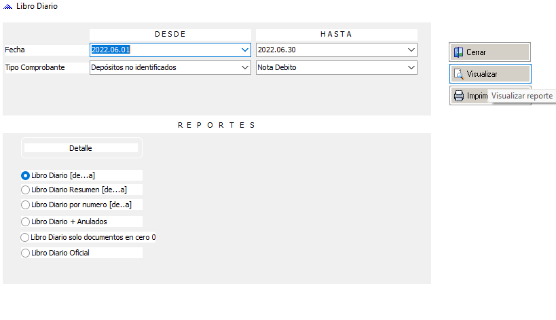Expand the Desde date dropdown arrow
Screen dimensions: 556x320
coord(244,50)
